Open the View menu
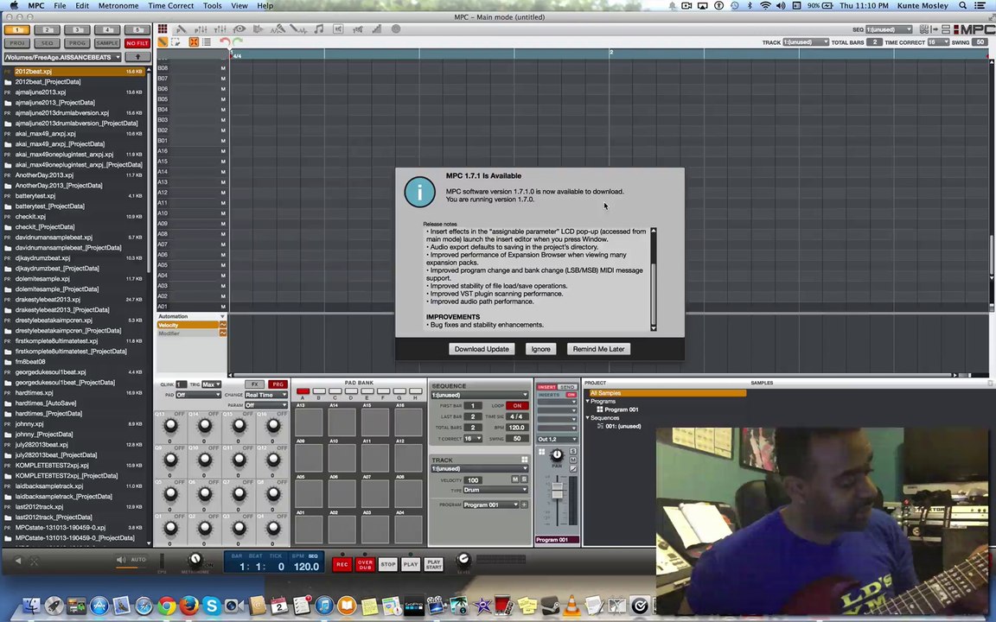Screen dimensions: 996x622 click(x=239, y=6)
